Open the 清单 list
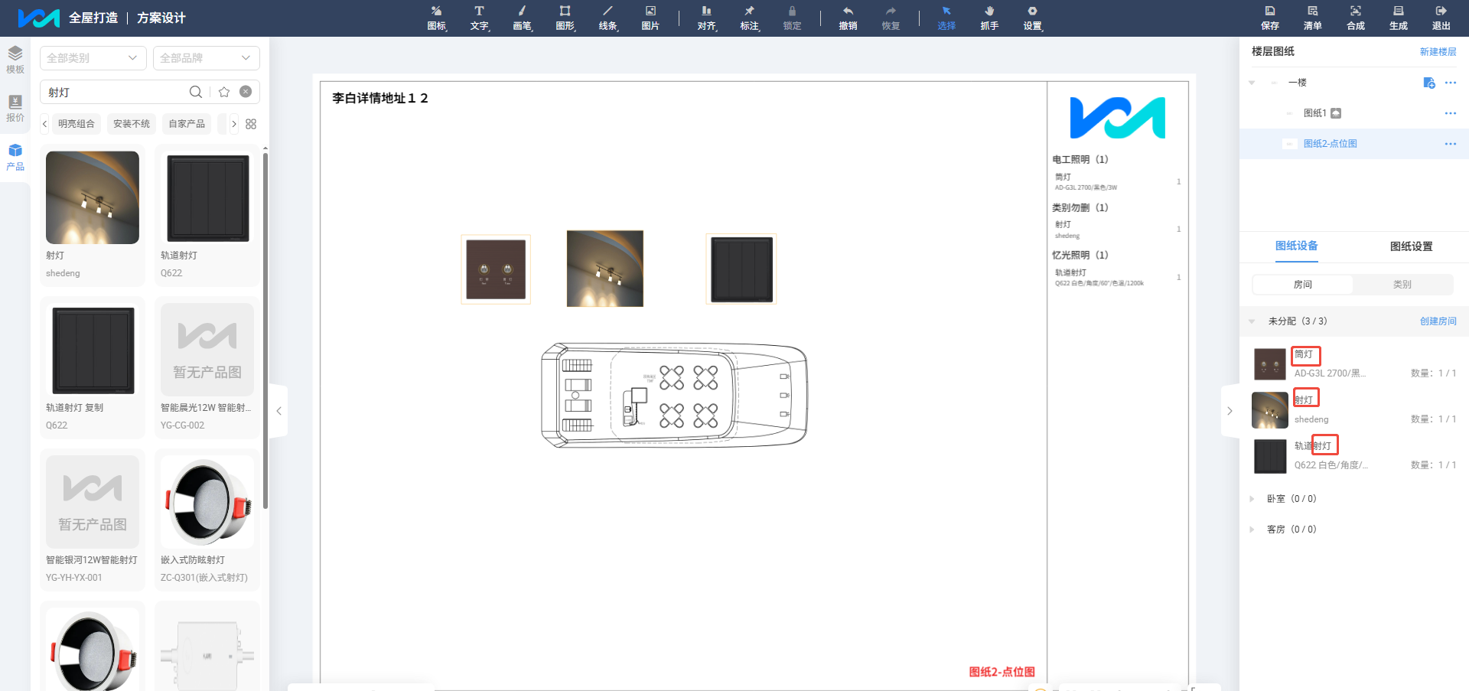 (1313, 18)
